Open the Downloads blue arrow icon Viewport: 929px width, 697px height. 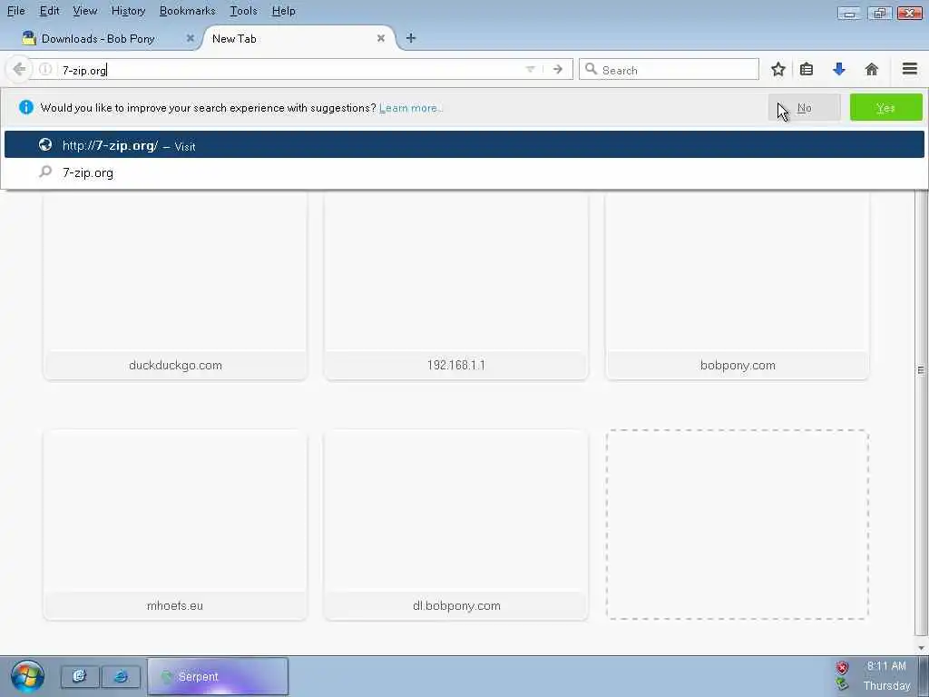(x=839, y=69)
